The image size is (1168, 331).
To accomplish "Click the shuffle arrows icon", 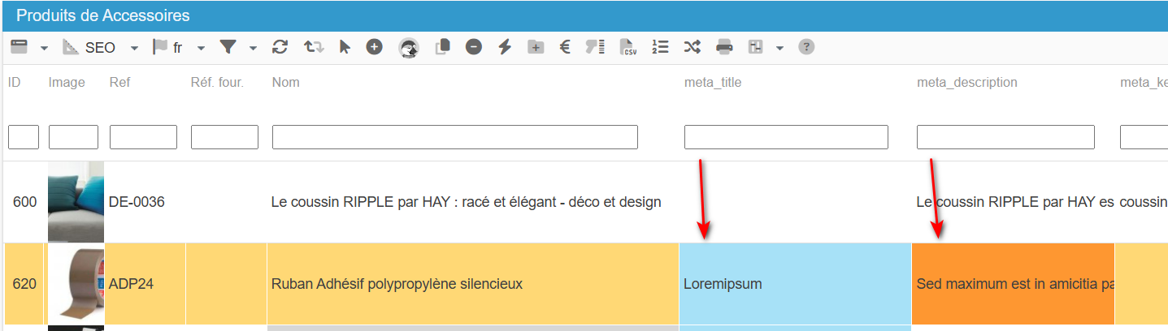I will point(692,47).
